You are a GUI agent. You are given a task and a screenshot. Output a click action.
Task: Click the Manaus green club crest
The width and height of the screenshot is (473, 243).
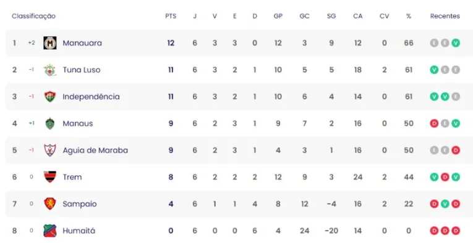[50, 123]
